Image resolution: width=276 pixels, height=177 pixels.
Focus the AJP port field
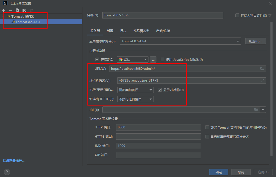click(159, 155)
